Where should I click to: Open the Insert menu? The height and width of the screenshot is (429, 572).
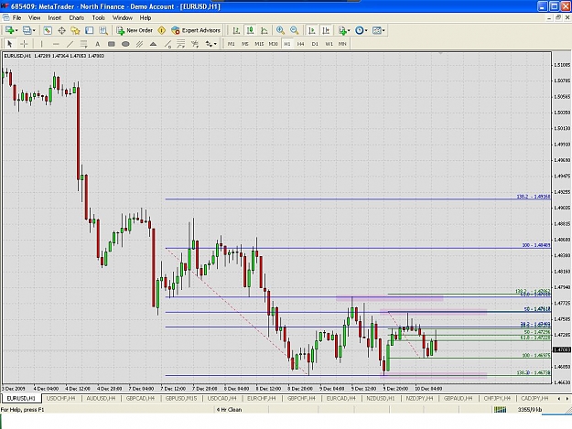coord(55,18)
